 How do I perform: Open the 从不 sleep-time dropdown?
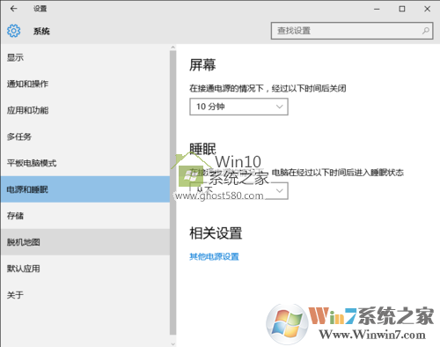[238, 191]
